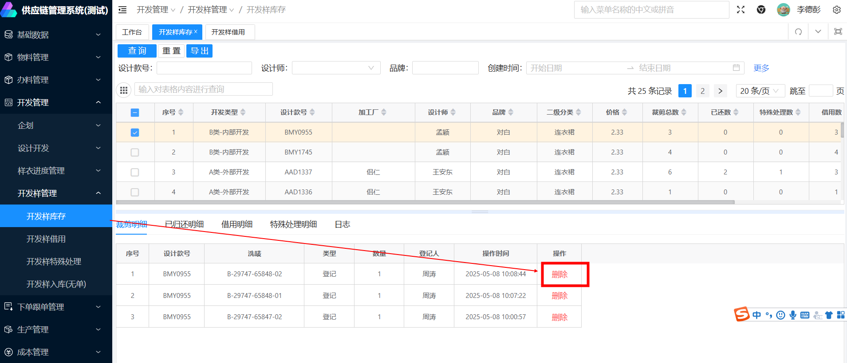Click Sogou input microphone icon
This screenshot has height=363, width=847.
click(x=793, y=315)
